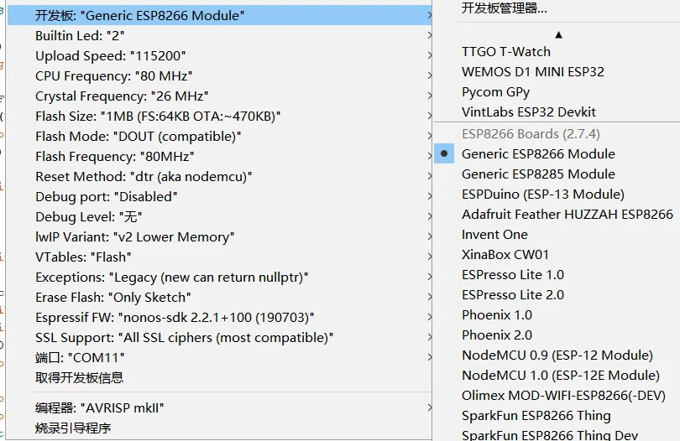This screenshot has height=441, width=680.
Task: Select TTGO T-Watch board
Action: point(506,51)
